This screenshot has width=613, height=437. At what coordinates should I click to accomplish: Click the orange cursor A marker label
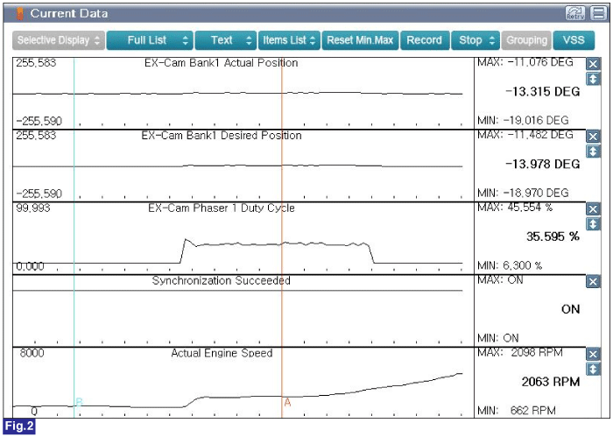point(287,403)
